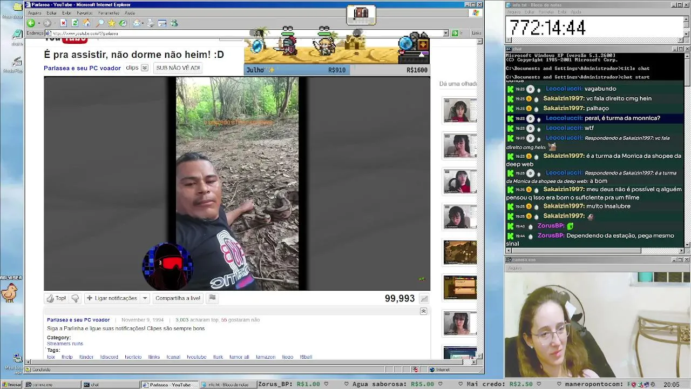Click the video title "É pra assistir, não dorme não heim! :D"

click(134, 55)
